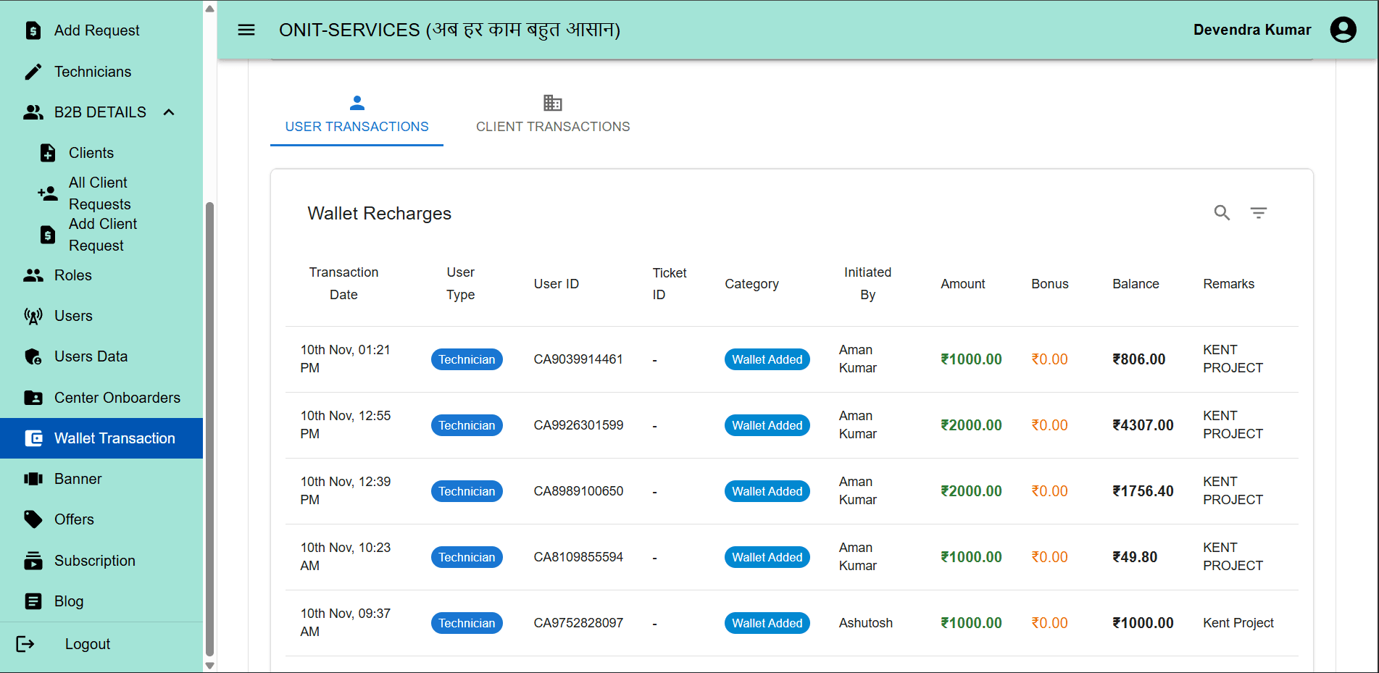Click balance ₹4307.00
1379x673 pixels.
1143,425
